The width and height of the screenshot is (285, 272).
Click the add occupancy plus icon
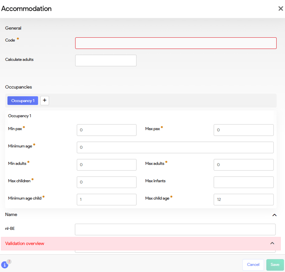(45, 100)
